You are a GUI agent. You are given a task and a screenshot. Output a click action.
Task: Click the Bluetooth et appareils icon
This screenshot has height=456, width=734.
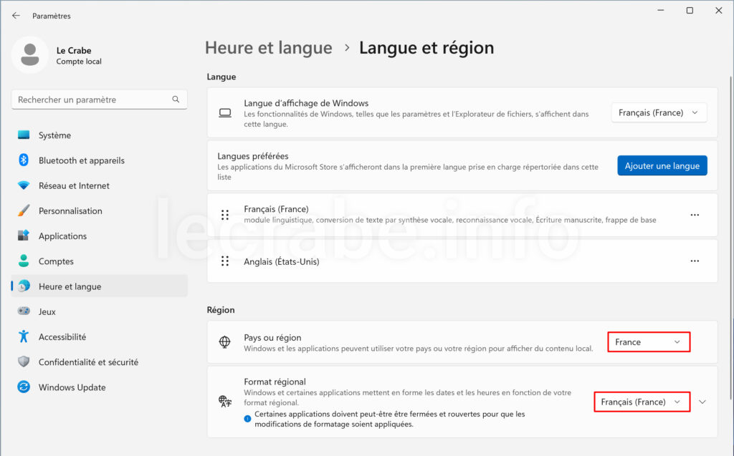pos(24,160)
